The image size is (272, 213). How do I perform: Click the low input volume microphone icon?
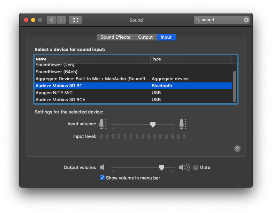coord(103,124)
